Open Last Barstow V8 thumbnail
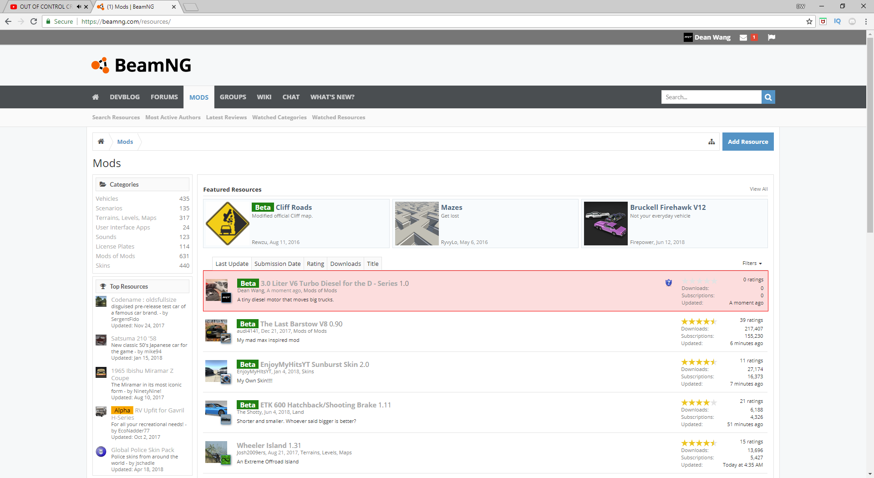 [x=216, y=331]
